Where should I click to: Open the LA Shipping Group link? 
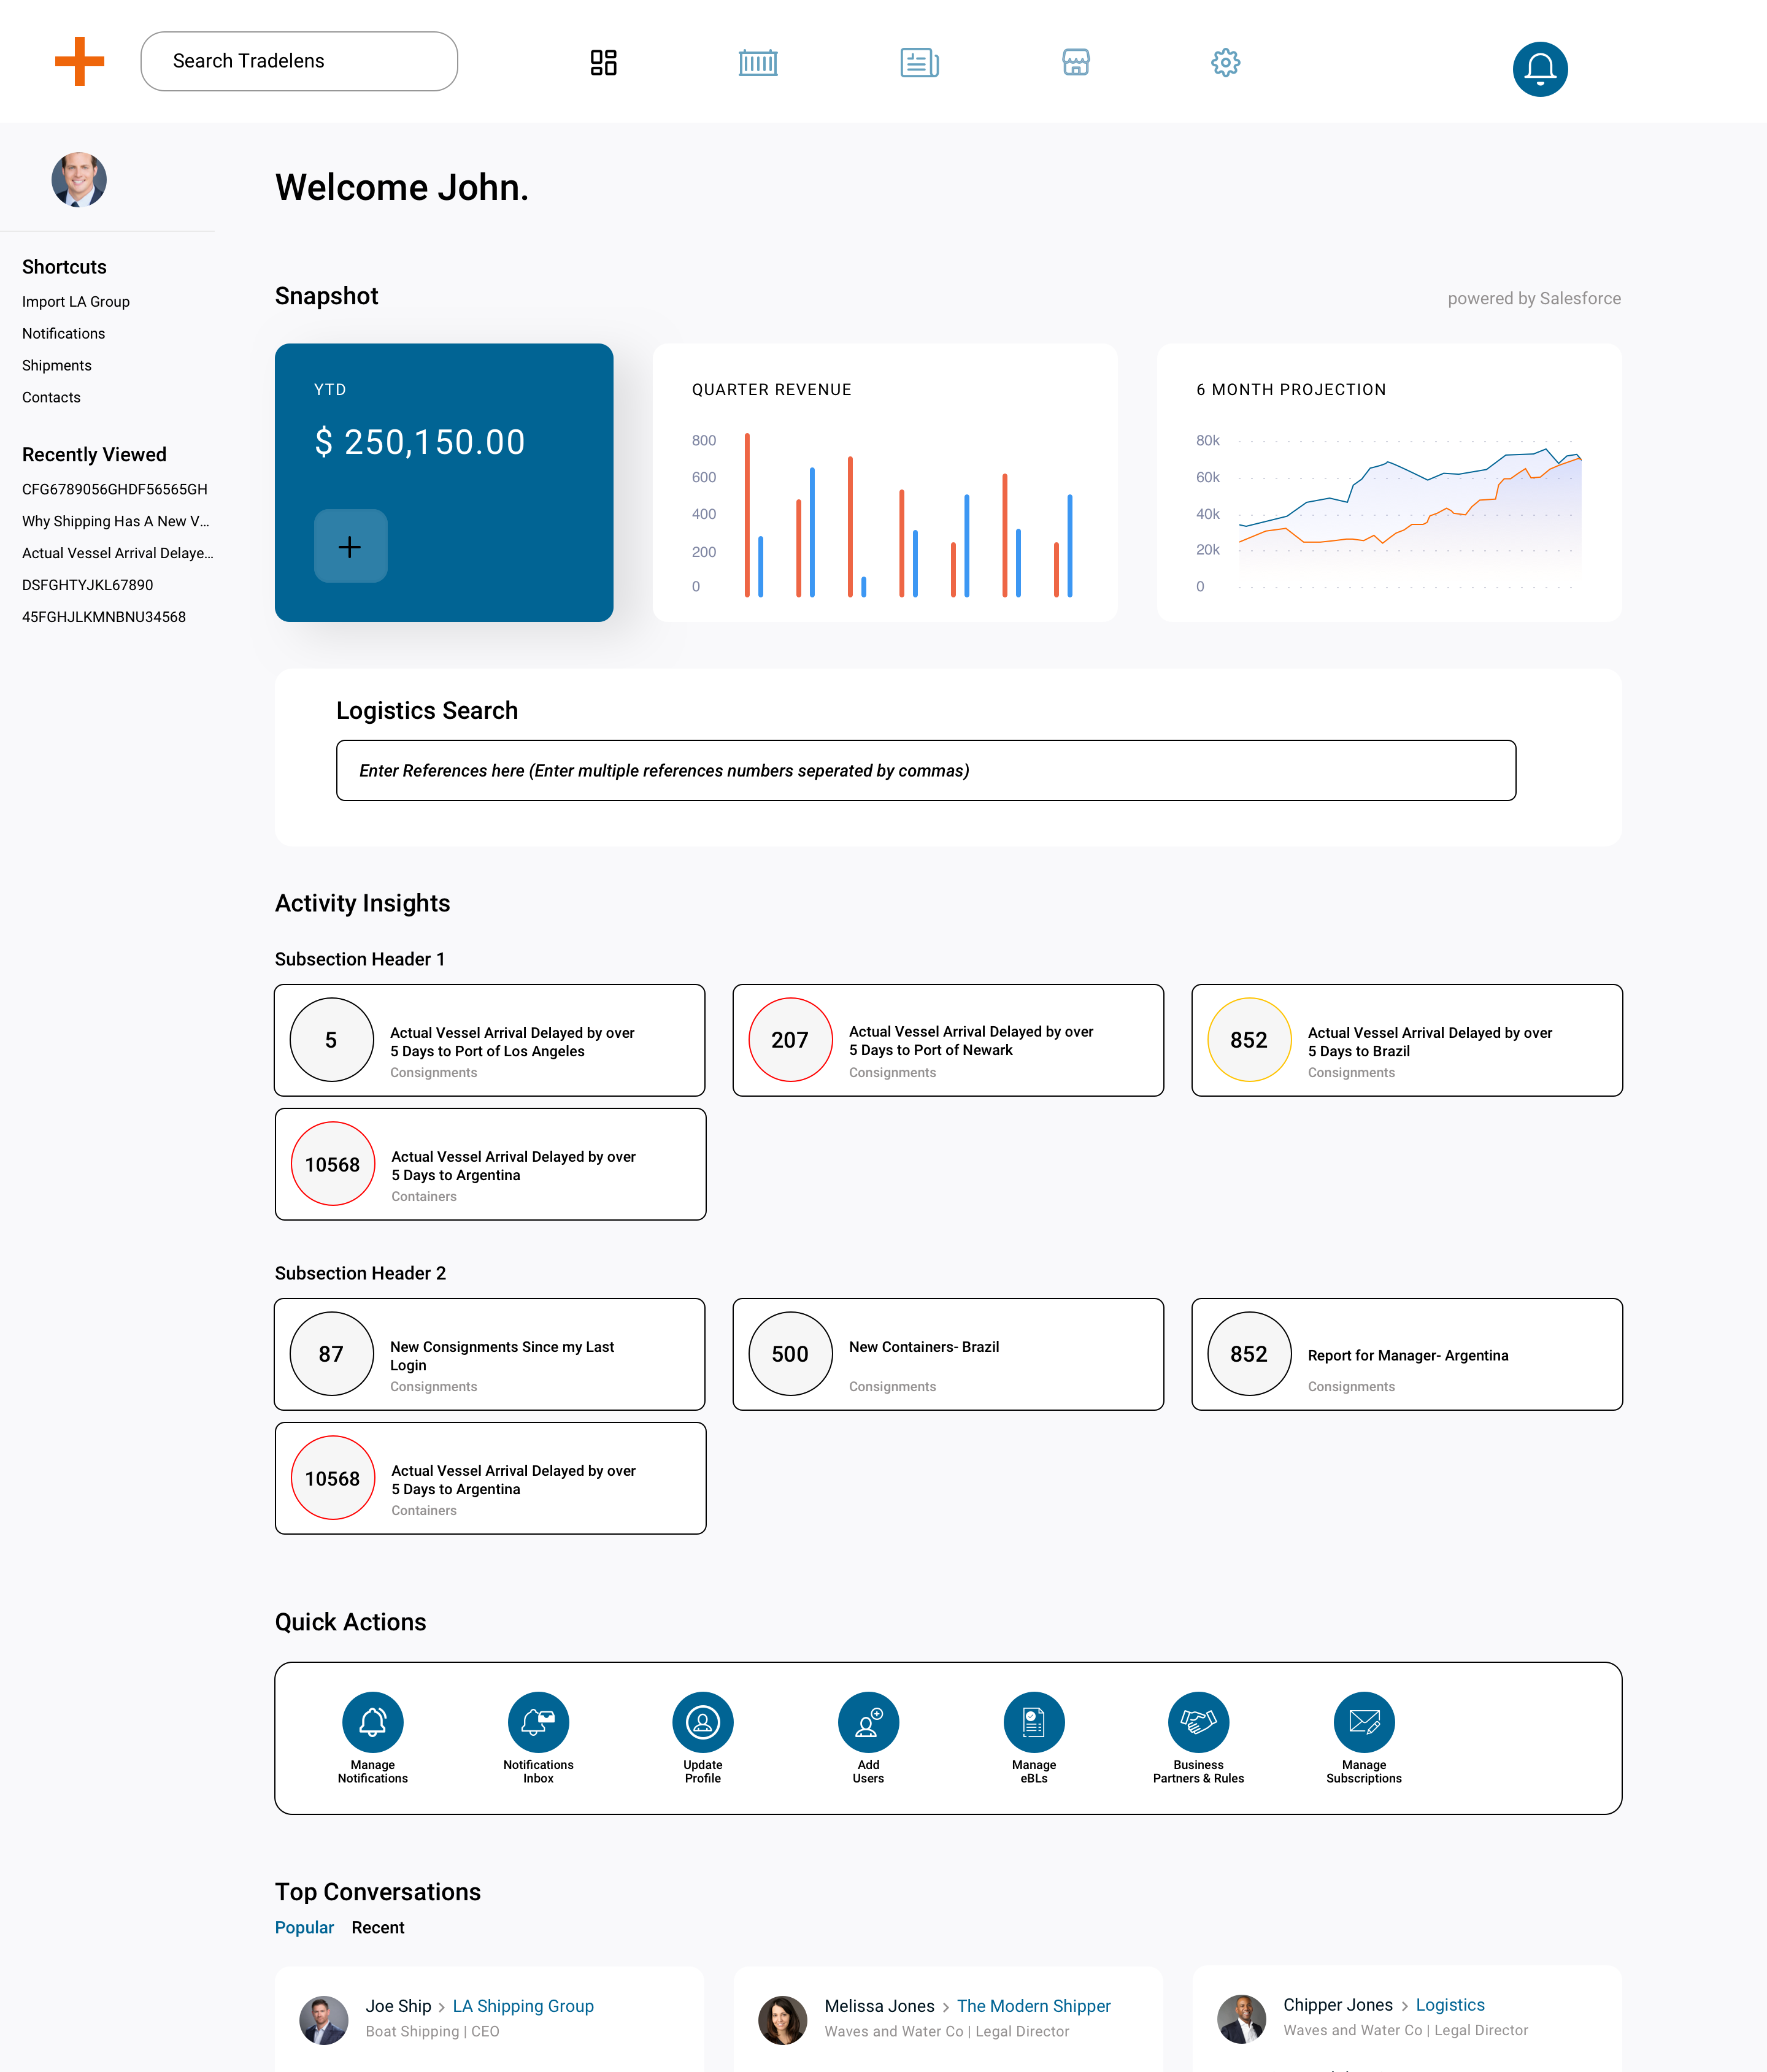point(523,2005)
